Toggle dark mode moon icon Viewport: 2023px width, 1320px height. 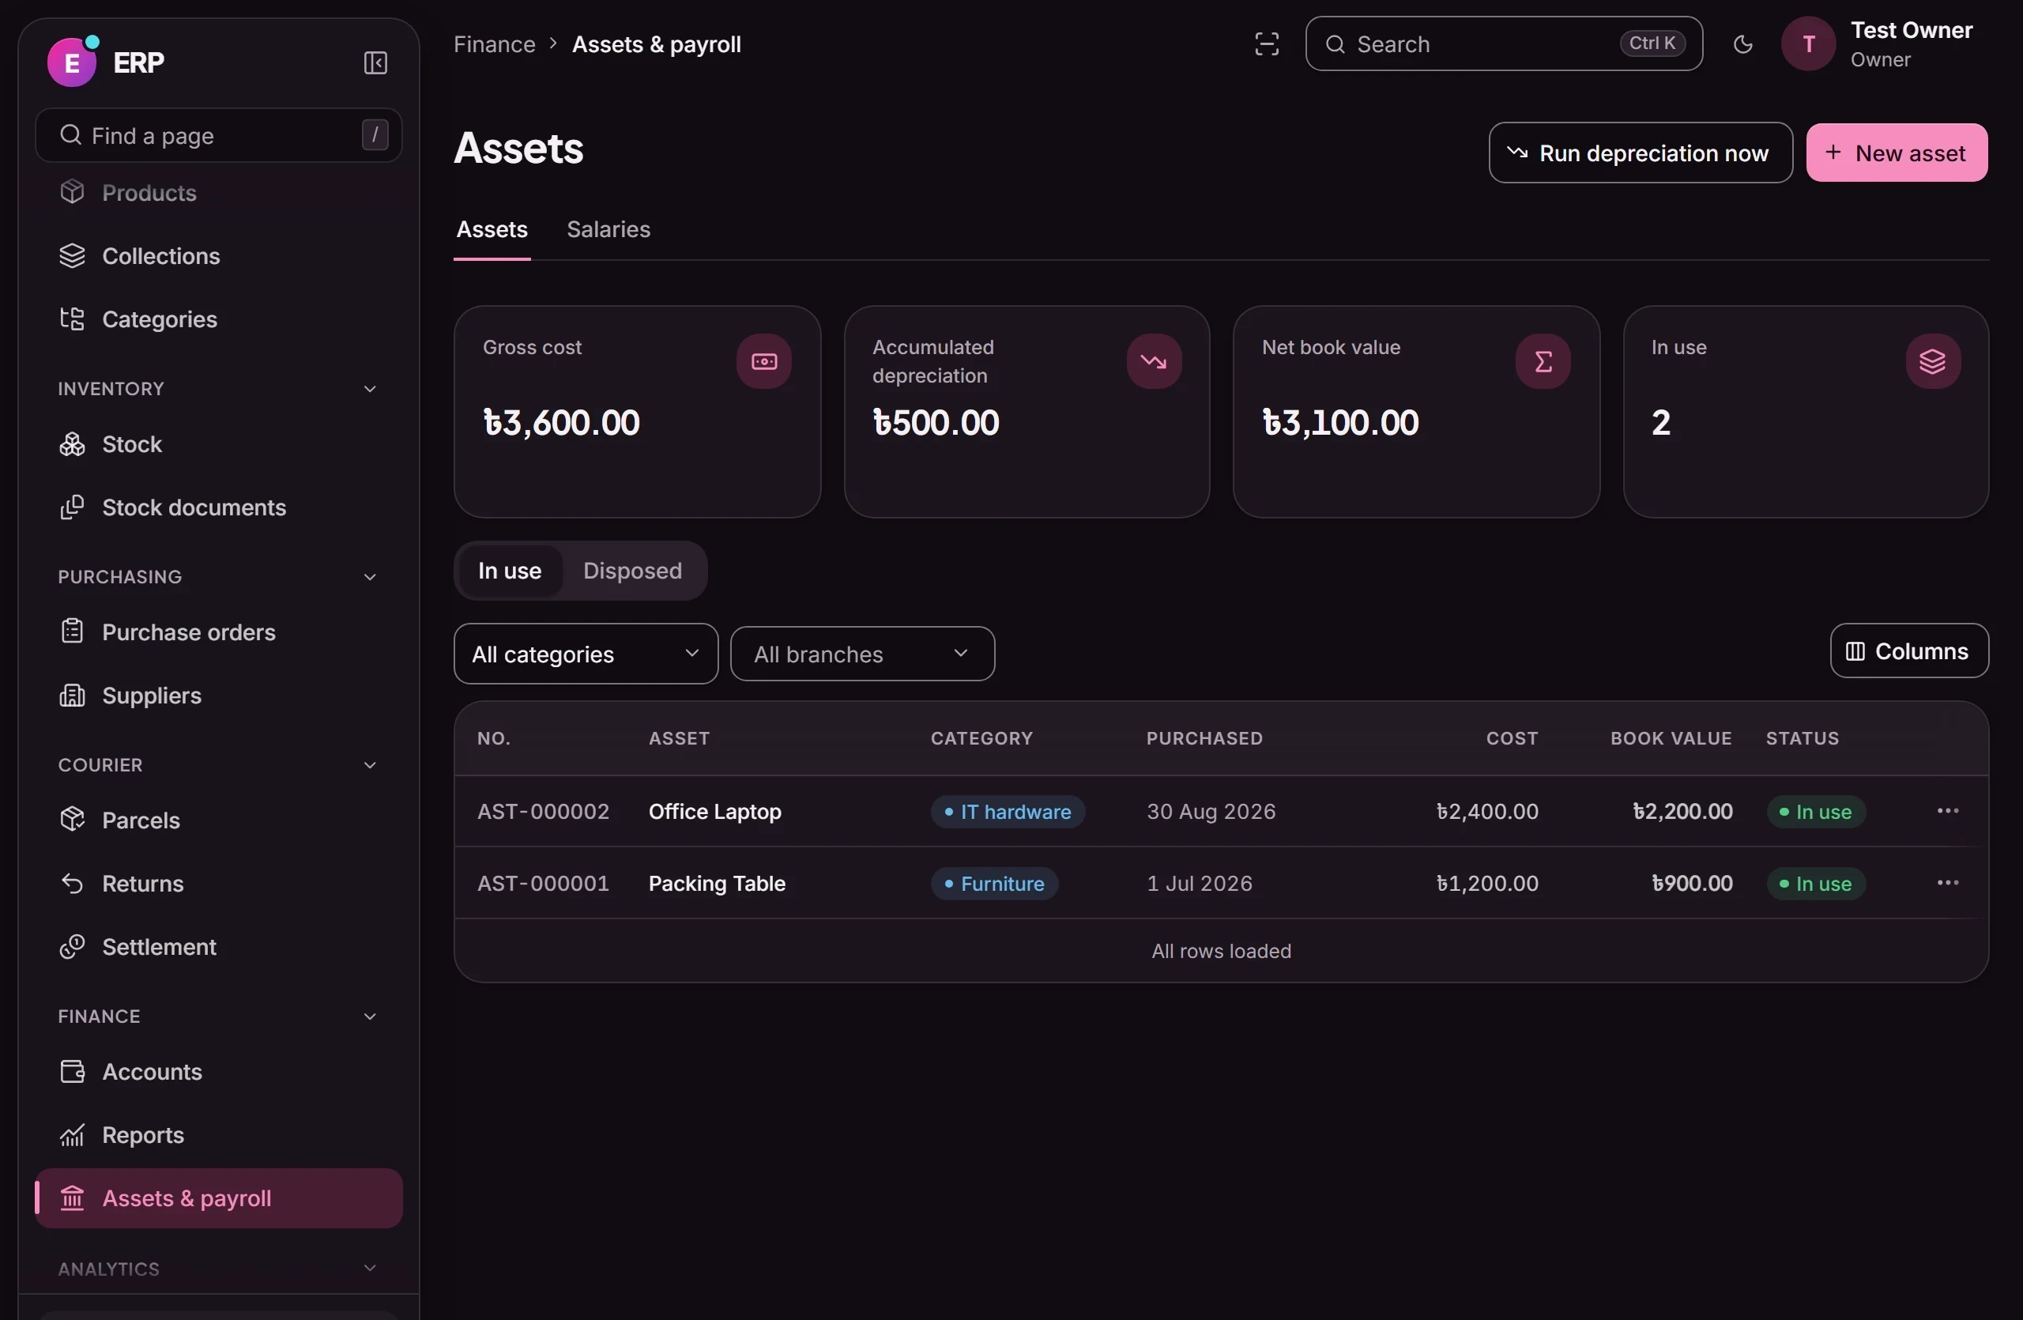[1742, 44]
